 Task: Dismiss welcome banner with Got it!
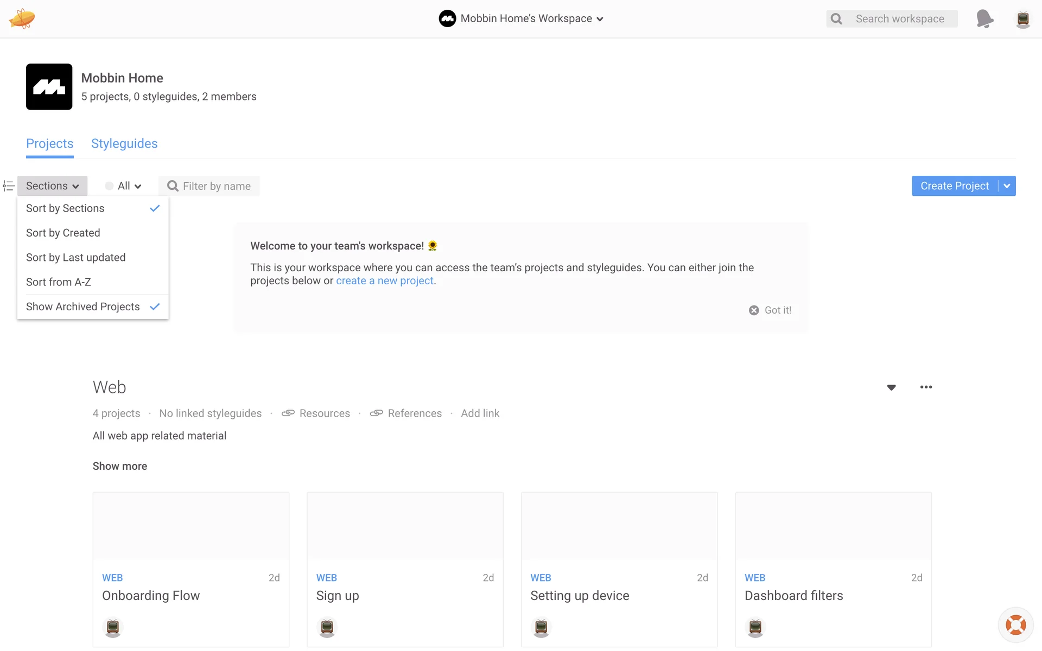770,310
